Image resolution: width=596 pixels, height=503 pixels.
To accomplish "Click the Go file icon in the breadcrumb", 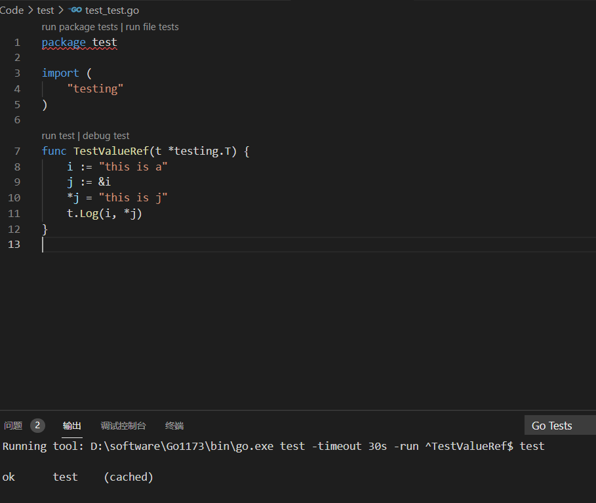I will 75,10.
